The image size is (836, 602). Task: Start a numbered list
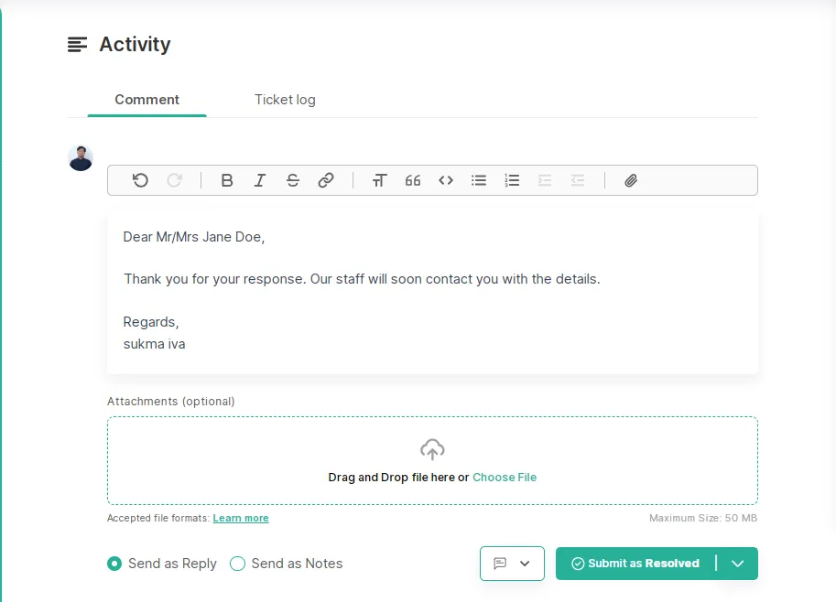pos(512,180)
